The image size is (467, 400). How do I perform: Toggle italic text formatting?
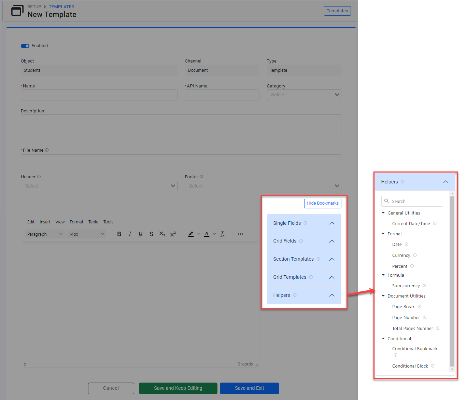tap(130, 234)
